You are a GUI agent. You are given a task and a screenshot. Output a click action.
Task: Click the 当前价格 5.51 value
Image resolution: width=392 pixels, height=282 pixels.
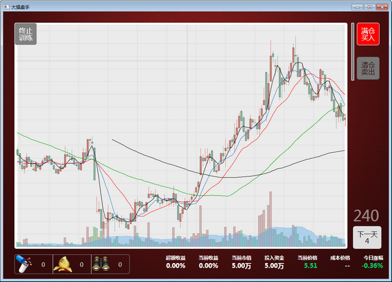pos(310,266)
